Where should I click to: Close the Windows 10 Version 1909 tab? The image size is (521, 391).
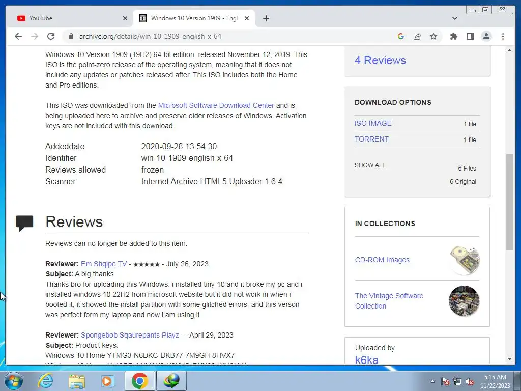point(247,18)
